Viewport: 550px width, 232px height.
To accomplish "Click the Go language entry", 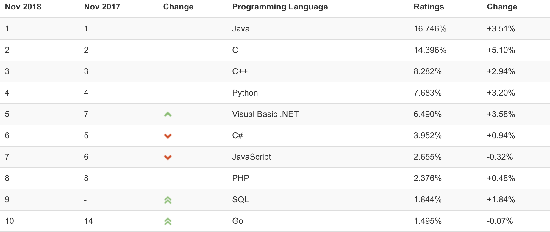I will (237, 221).
